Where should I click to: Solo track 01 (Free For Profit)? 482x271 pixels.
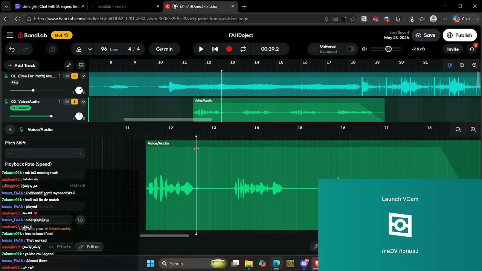coord(75,76)
